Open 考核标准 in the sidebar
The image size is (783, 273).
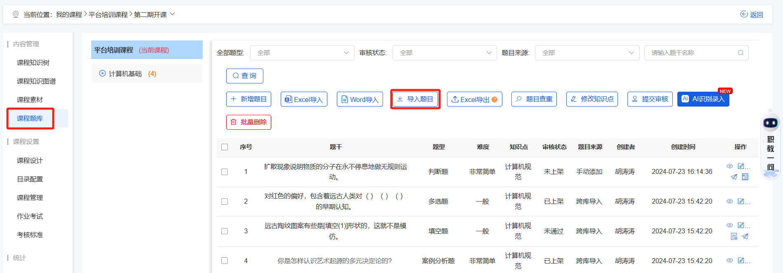tap(30, 235)
